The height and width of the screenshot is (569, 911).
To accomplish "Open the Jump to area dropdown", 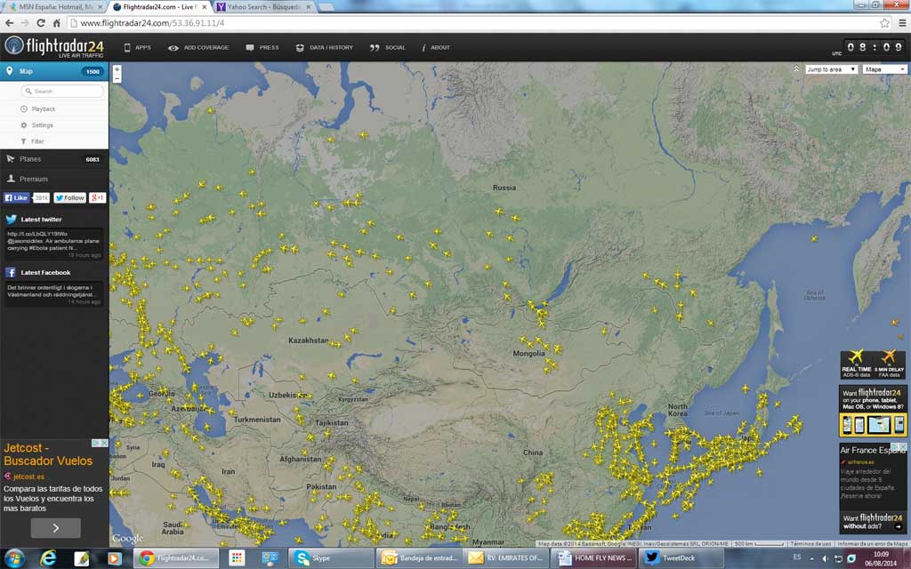I will coord(831,69).
